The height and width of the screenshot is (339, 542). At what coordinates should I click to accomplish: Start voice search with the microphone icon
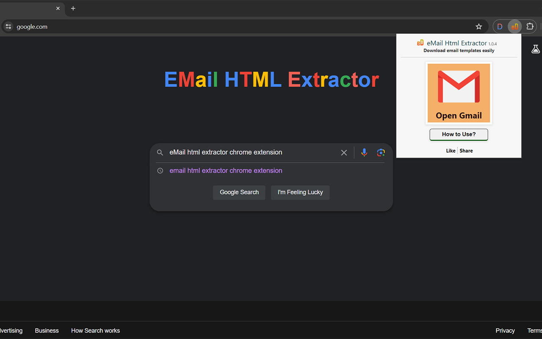[x=364, y=153]
